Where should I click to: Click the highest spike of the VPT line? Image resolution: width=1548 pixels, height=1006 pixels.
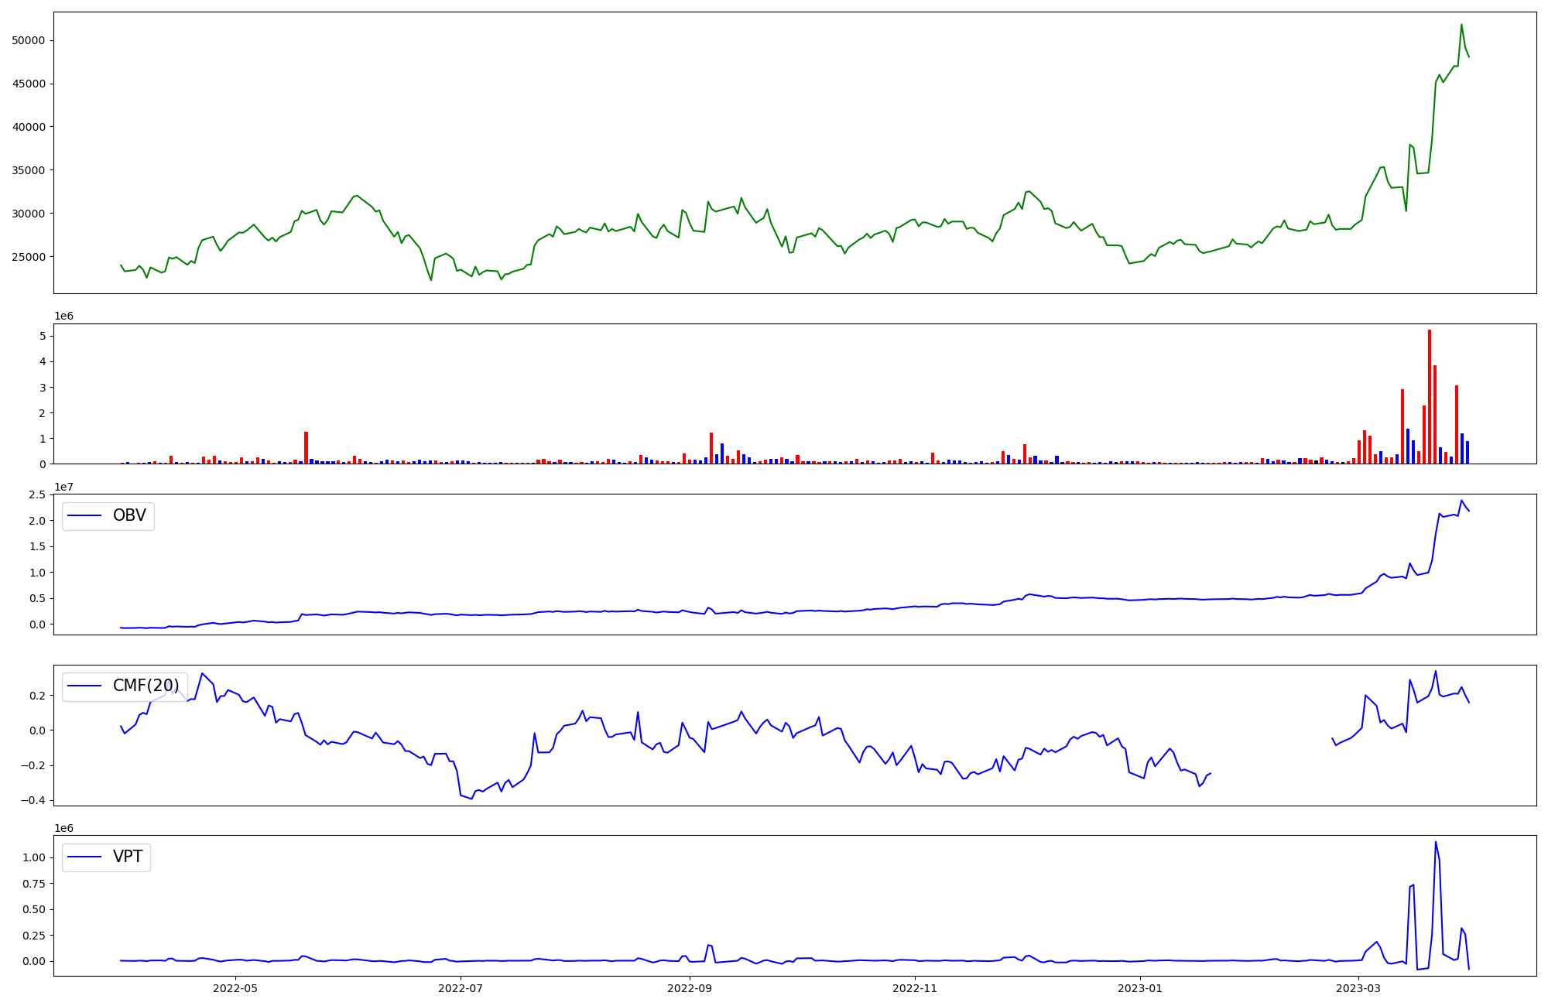(1436, 843)
